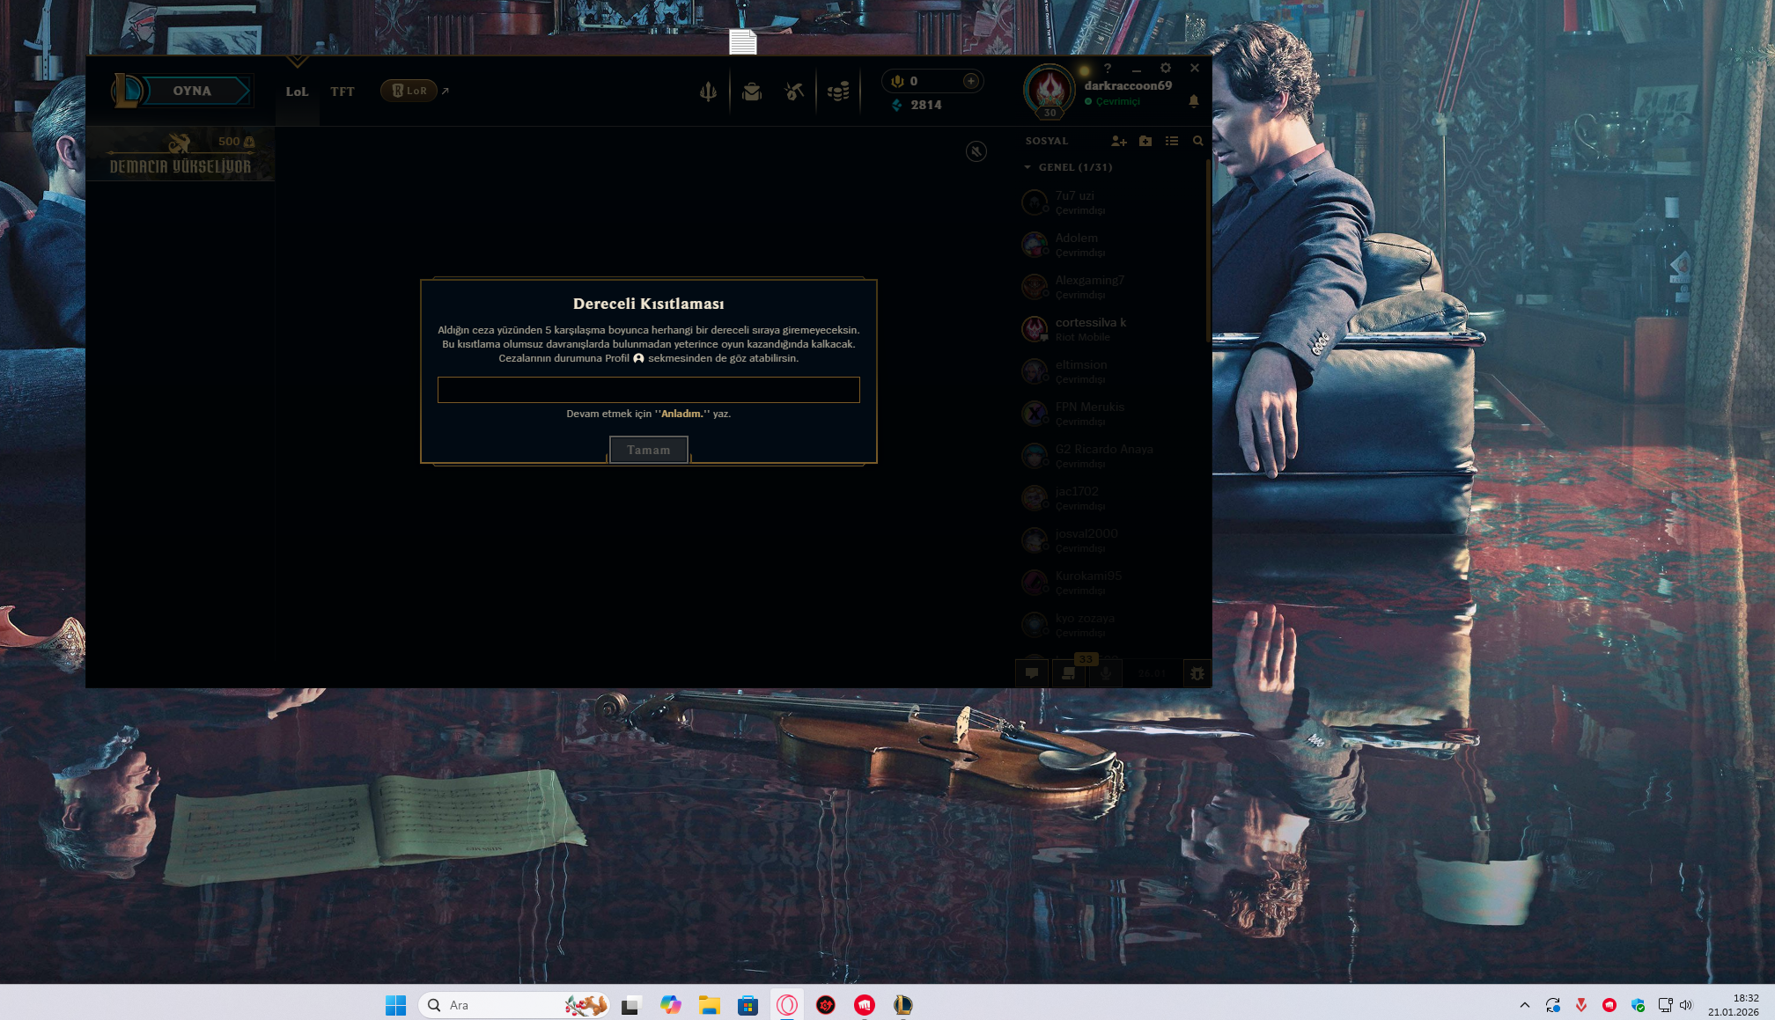
Task: Click the Demacia Yükseliyor banner
Action: [180, 154]
